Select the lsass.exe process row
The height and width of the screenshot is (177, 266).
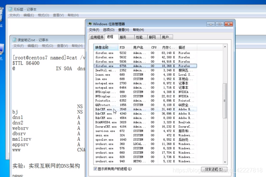pos(145,74)
